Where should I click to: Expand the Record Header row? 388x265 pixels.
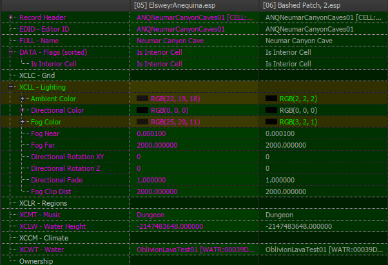(11, 17)
